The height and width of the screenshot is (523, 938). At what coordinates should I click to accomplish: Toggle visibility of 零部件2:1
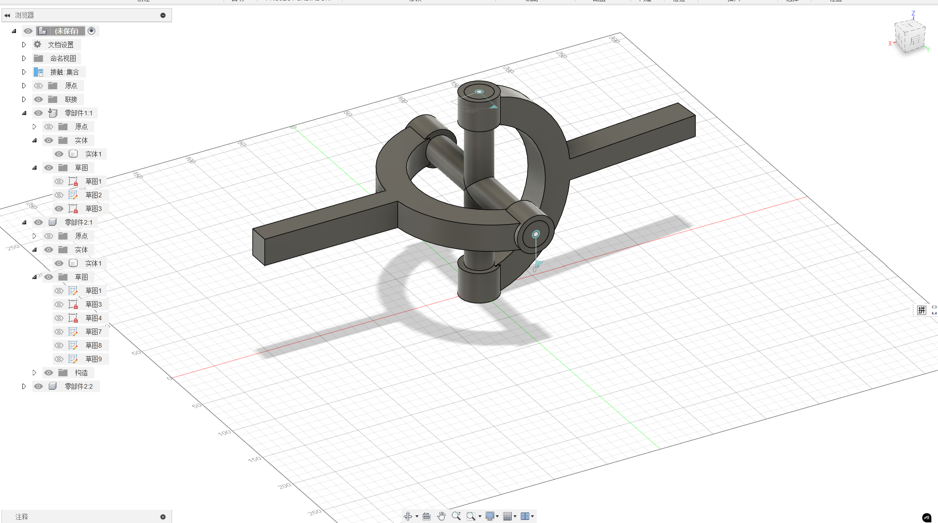tap(38, 222)
